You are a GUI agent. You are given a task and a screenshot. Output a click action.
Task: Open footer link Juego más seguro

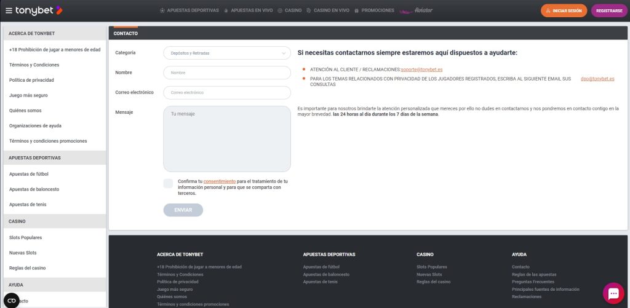(x=175, y=289)
